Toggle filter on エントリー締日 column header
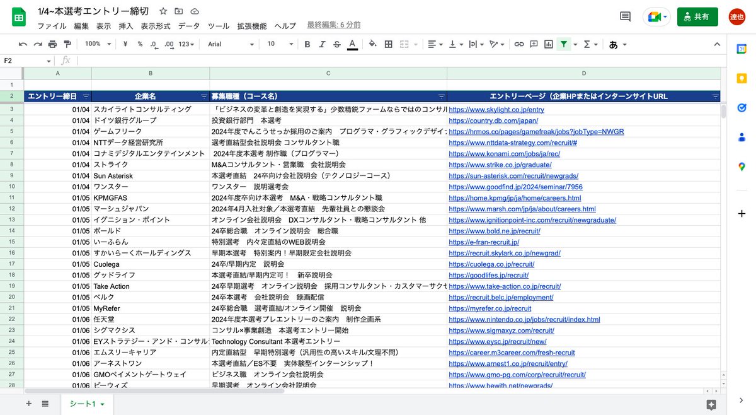The width and height of the screenshot is (756, 415). (86, 96)
